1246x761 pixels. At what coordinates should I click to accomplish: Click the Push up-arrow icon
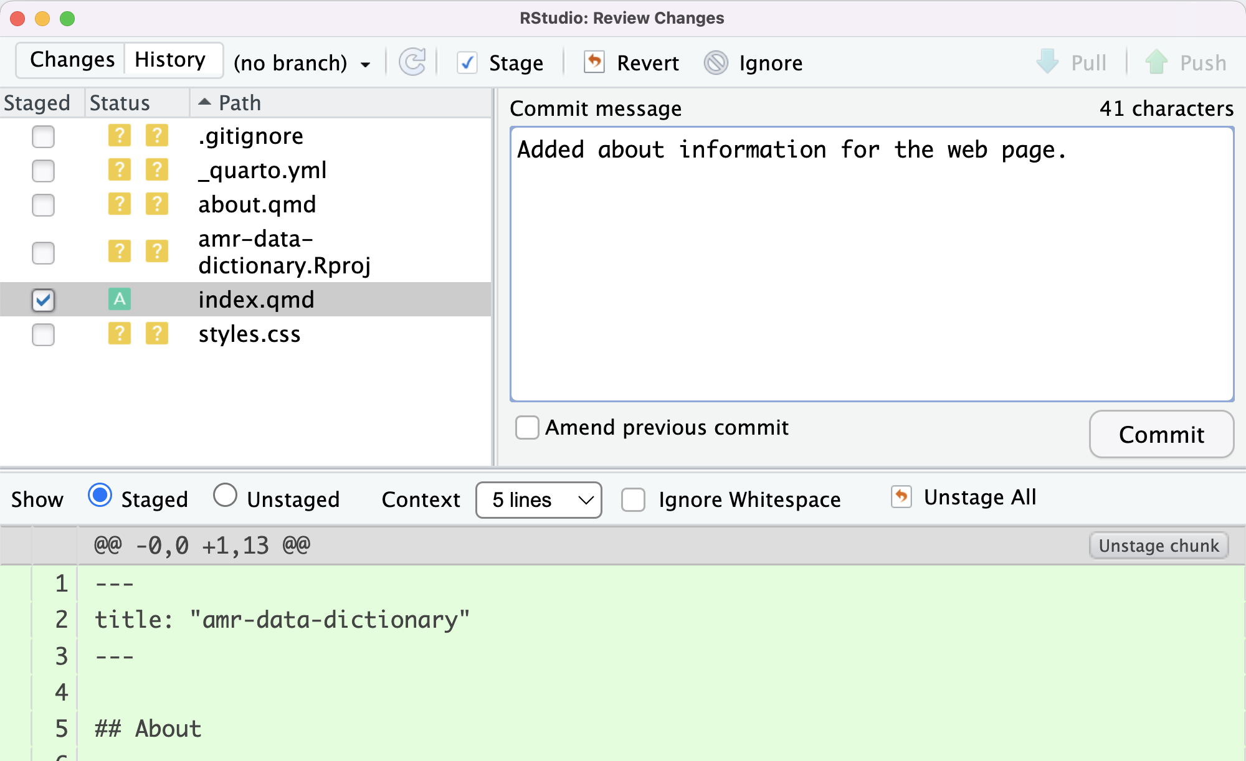(x=1156, y=62)
